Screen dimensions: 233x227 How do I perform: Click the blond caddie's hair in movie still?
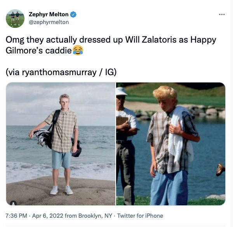tap(165, 93)
